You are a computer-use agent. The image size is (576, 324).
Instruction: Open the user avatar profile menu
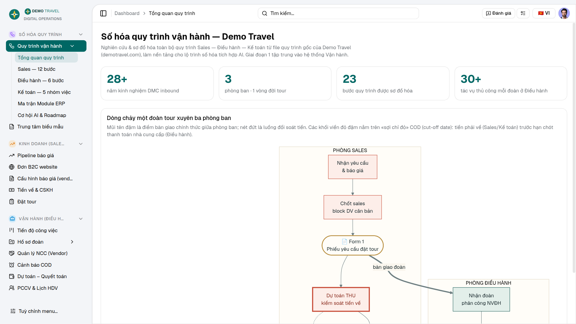coord(564,13)
